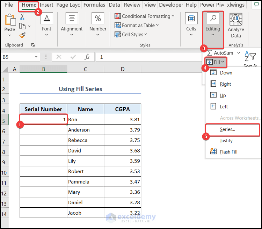Click the formula bar input field
This screenshot has height=229, width=262.
[147, 57]
